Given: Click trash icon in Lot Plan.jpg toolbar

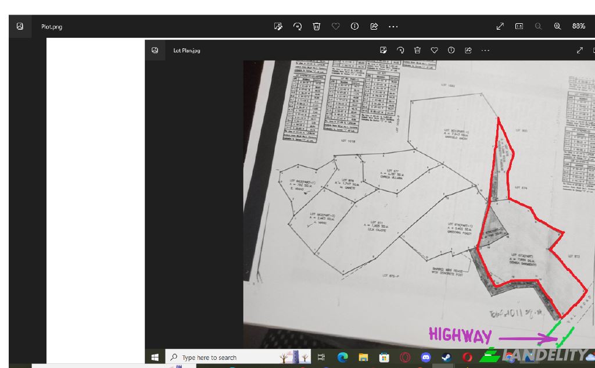Looking at the screenshot, I should point(417,51).
